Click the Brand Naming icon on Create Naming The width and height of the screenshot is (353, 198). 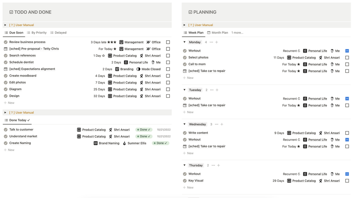point(96,143)
